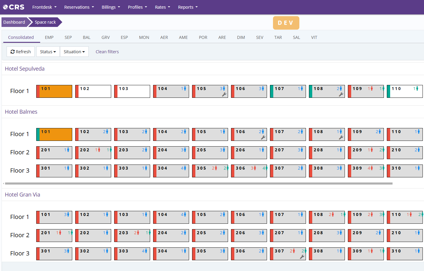Select the Consolidated tab

[21, 37]
